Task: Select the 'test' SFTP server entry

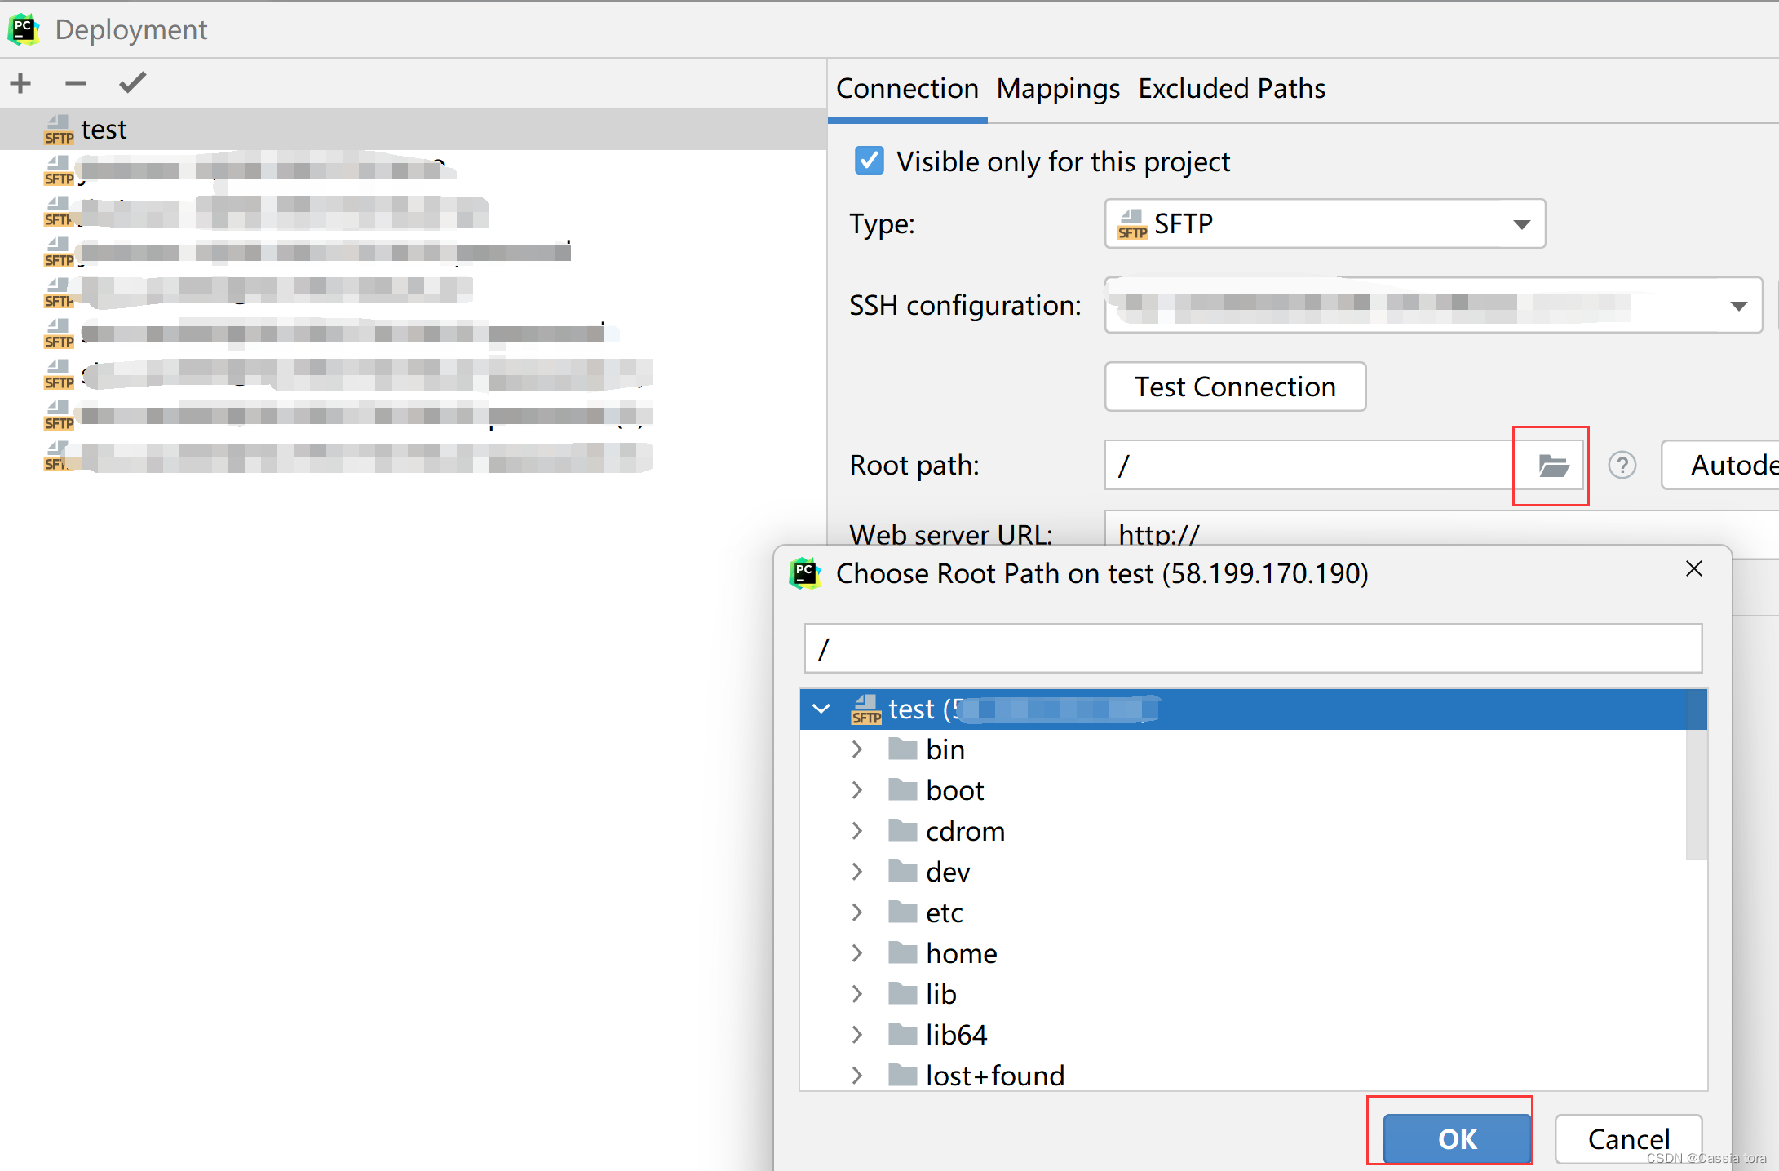Action: point(413,129)
